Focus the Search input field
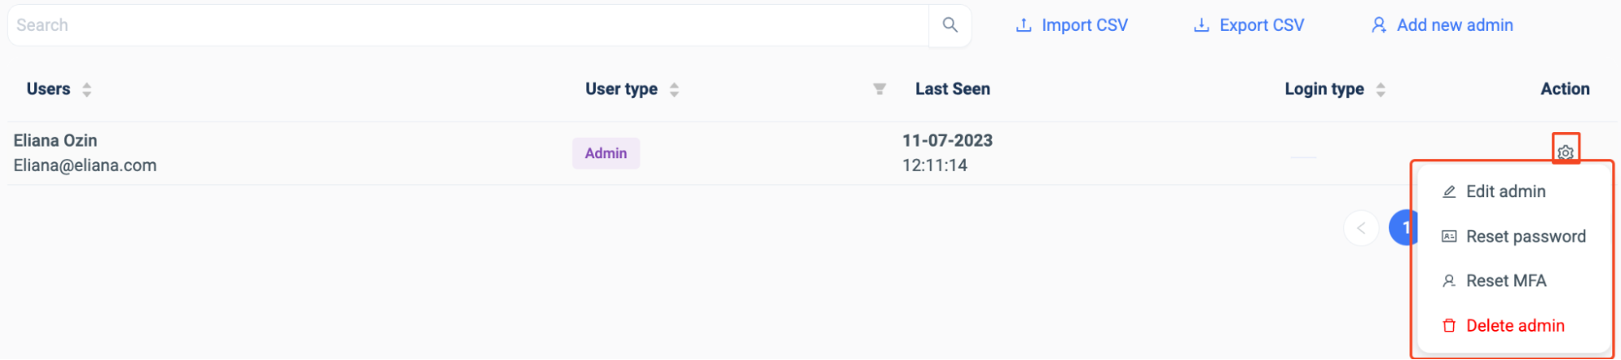1621x360 pixels. click(468, 25)
